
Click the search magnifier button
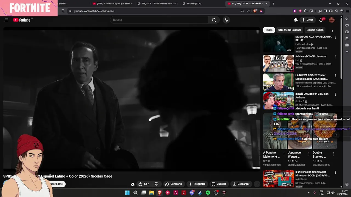click(x=214, y=20)
